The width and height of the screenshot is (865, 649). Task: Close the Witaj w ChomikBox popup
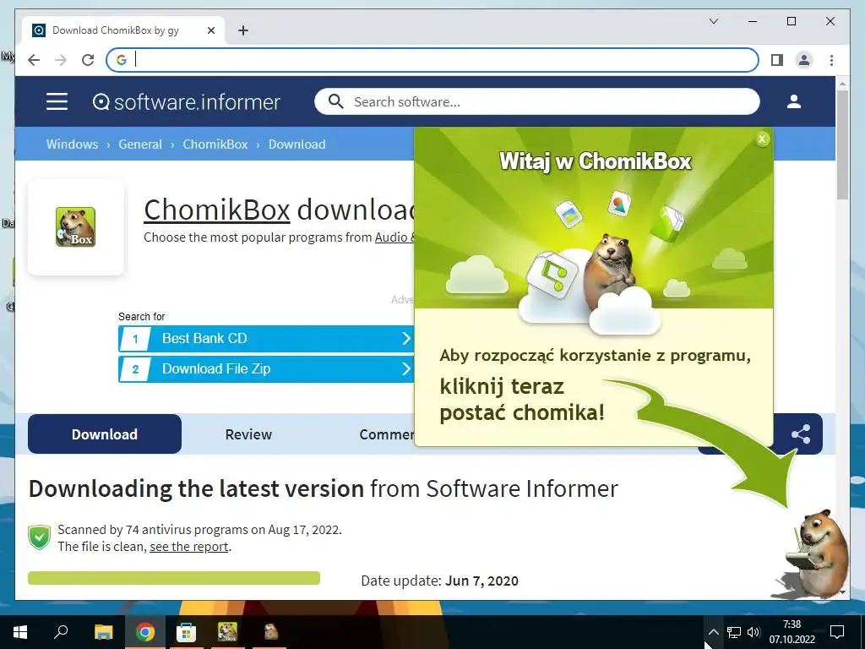[x=762, y=139]
